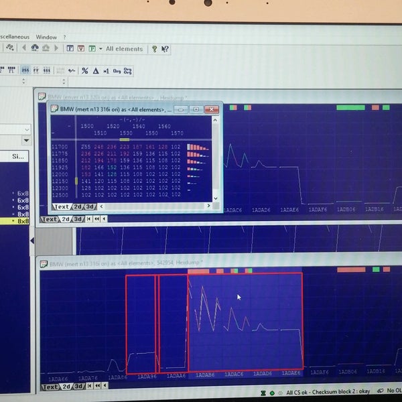The width and height of the screenshot is (402, 402).
Task: Toggle percent difference display
Action: [x=85, y=71]
